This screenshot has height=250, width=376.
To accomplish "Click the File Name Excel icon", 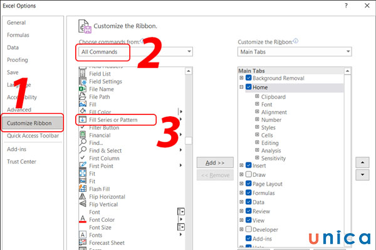I will click(83, 89).
